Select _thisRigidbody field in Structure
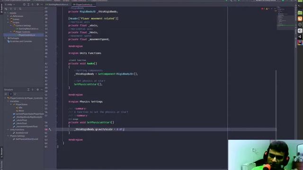 point(27,117)
